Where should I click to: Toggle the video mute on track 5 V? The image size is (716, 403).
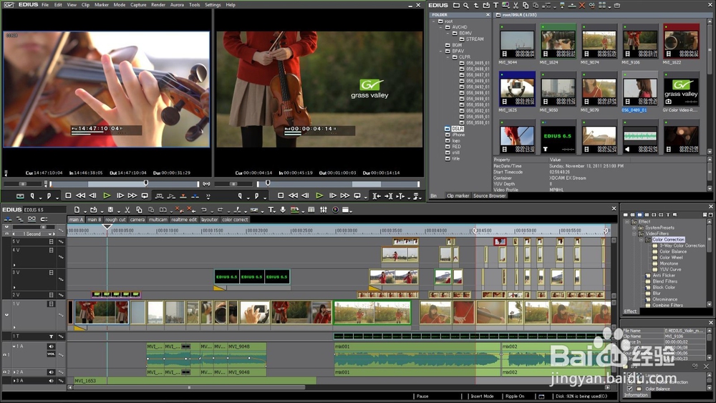tap(51, 241)
